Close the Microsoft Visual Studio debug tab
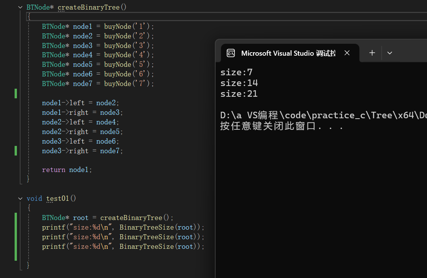This screenshot has width=427, height=278. click(x=347, y=53)
